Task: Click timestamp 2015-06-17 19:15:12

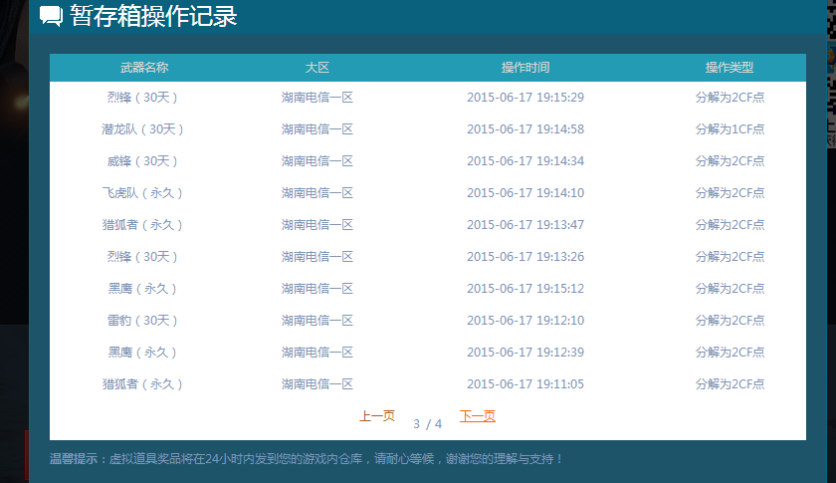Action: [525, 289]
